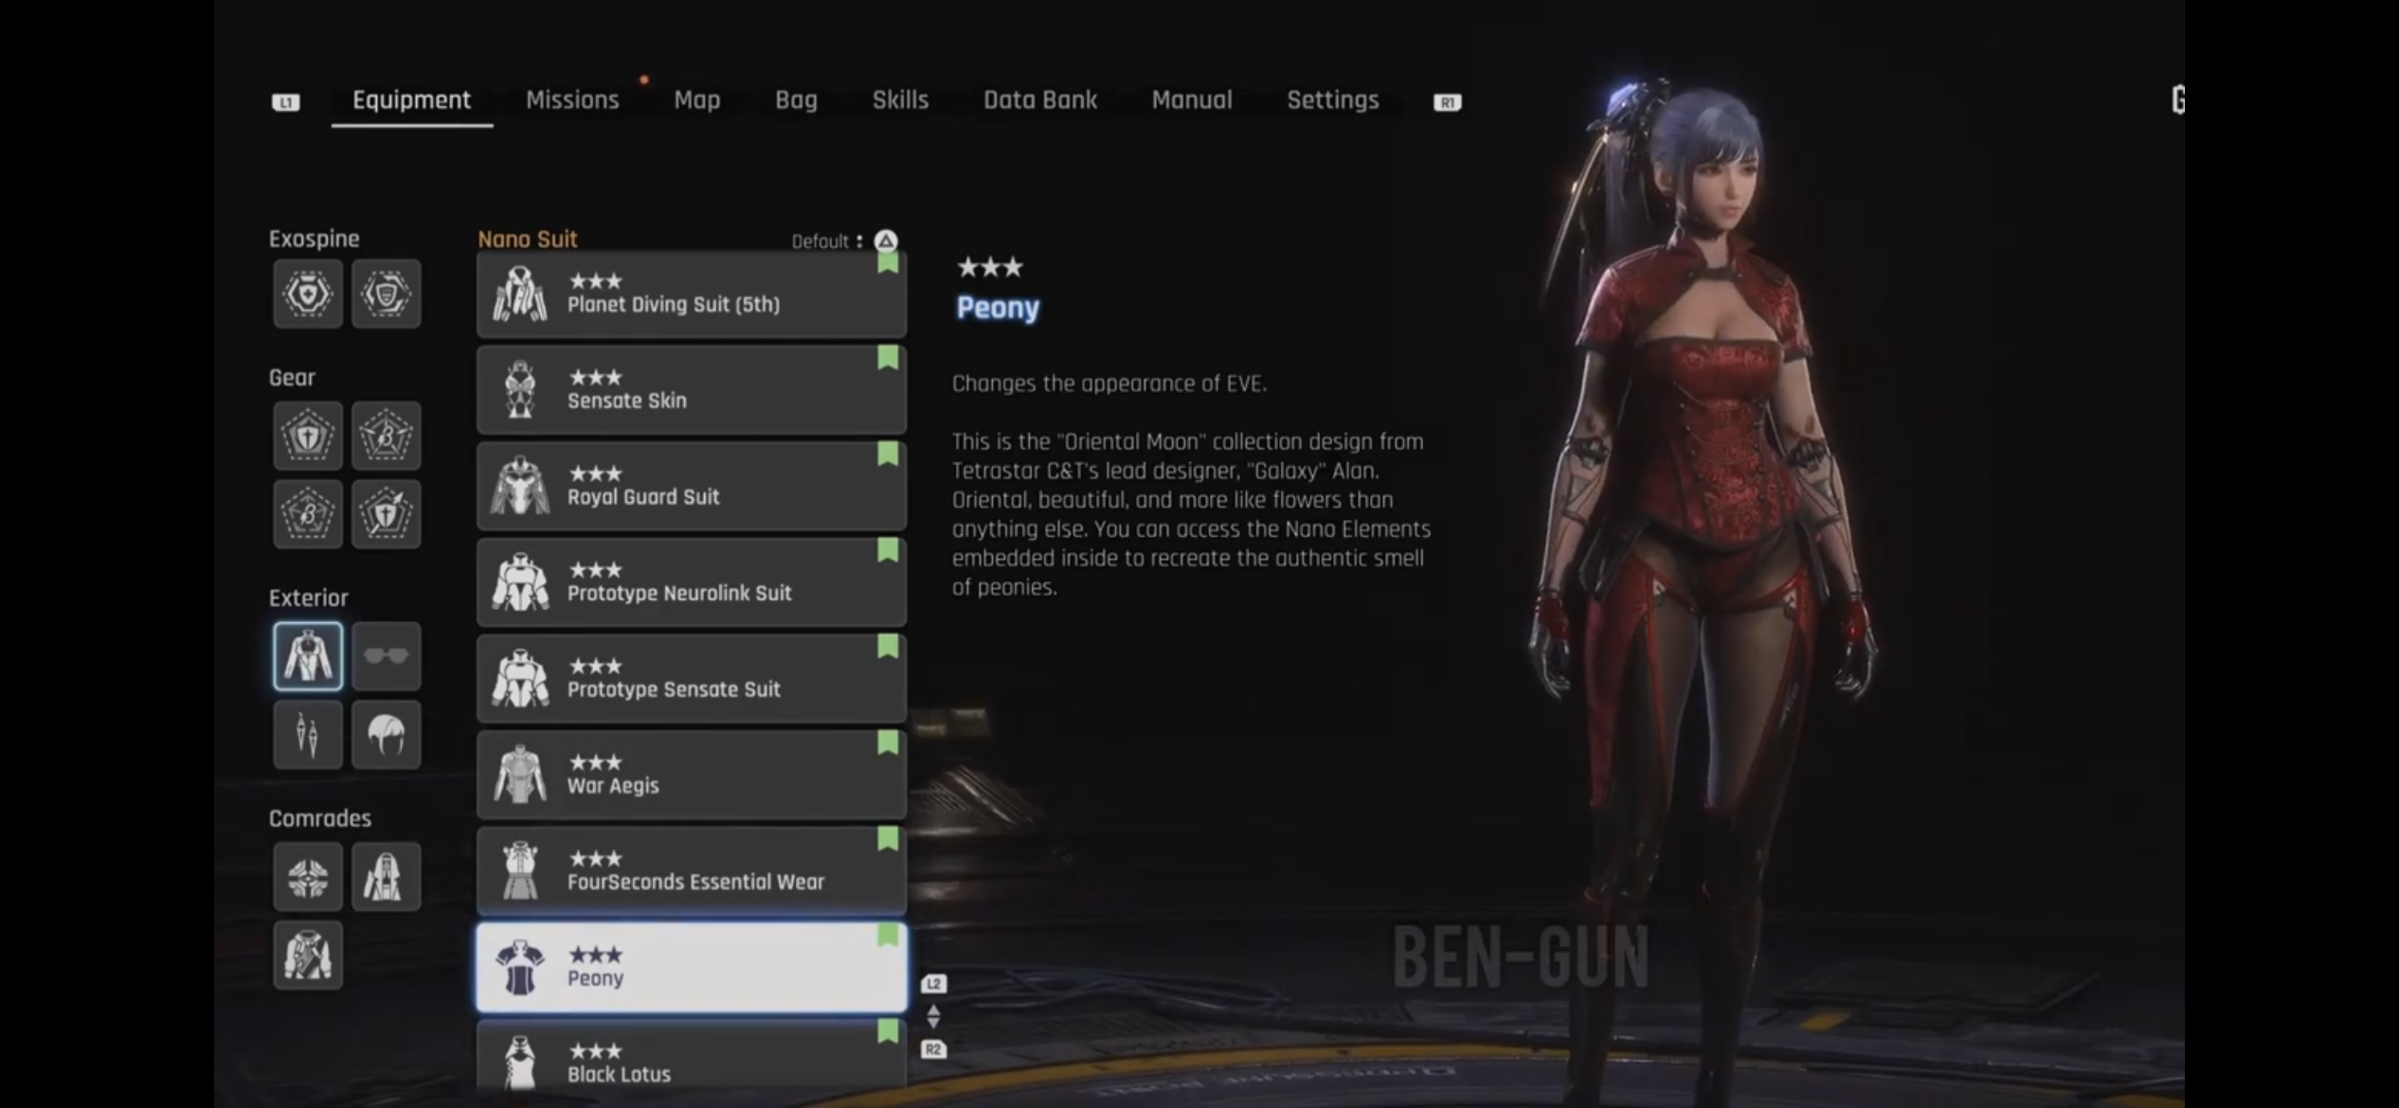This screenshot has height=1108, width=2399.
Task: Click the "Nano Suit" list heading
Action: coord(528,239)
